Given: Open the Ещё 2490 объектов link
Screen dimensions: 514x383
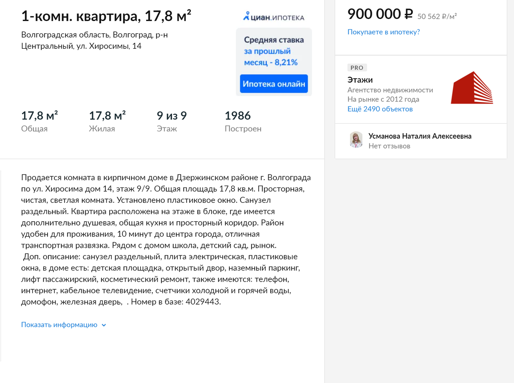Looking at the screenshot, I should click(x=380, y=109).
